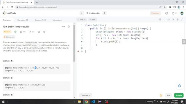Click the Premium button
186x104 pixels.
(x=155, y=13)
